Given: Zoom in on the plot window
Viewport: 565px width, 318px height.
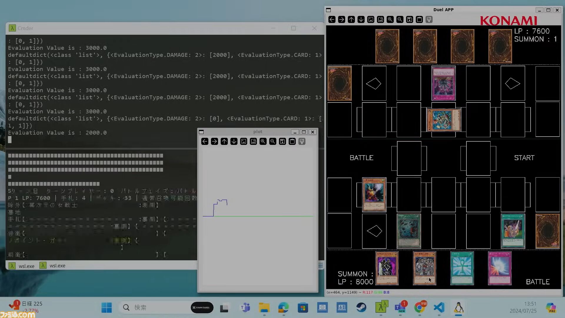Looking at the screenshot, I should (x=263, y=141).
